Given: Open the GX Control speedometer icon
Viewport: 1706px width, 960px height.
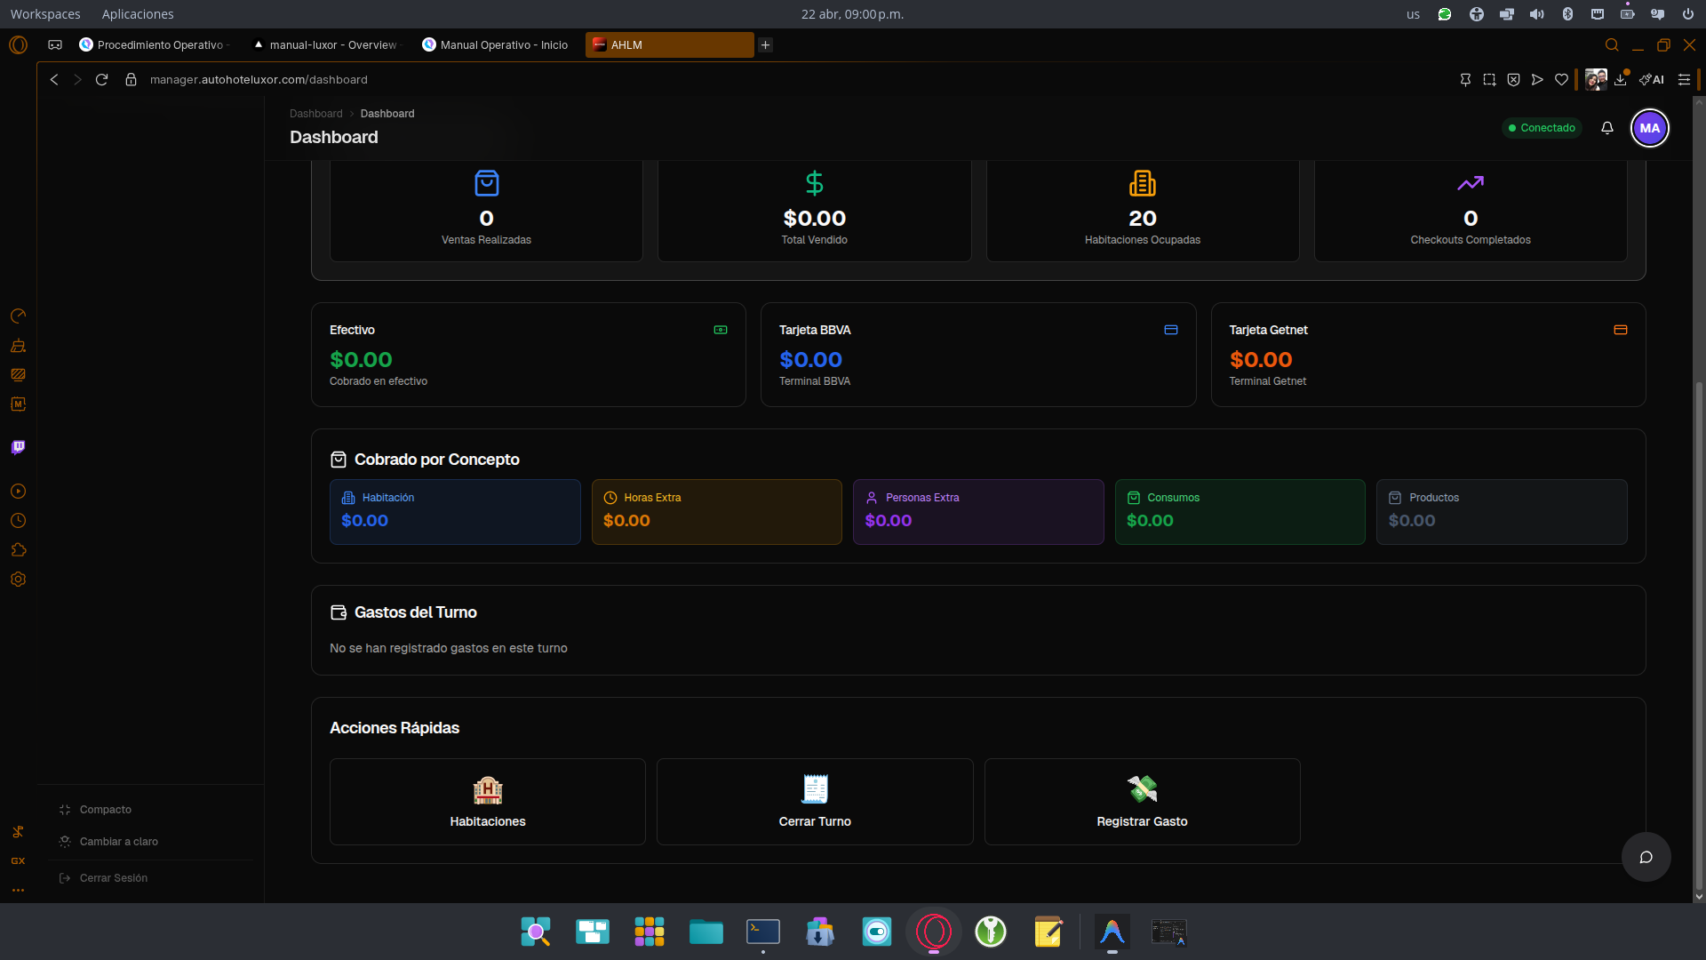Looking at the screenshot, I should click(x=18, y=316).
